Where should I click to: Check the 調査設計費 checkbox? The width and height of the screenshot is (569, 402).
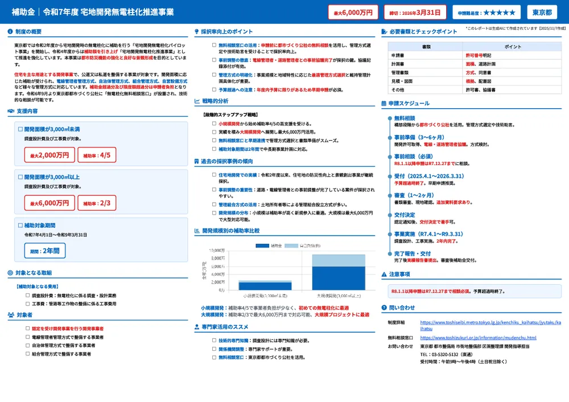tap(28, 296)
